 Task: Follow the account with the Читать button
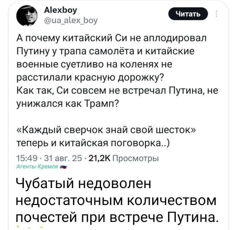188,14
